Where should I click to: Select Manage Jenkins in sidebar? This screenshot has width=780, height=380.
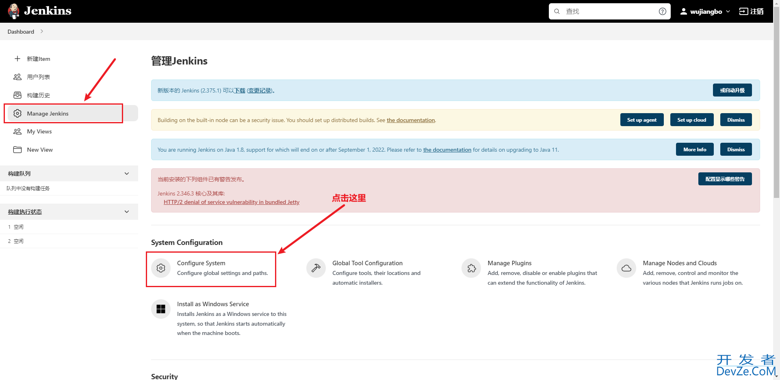[x=73, y=114]
